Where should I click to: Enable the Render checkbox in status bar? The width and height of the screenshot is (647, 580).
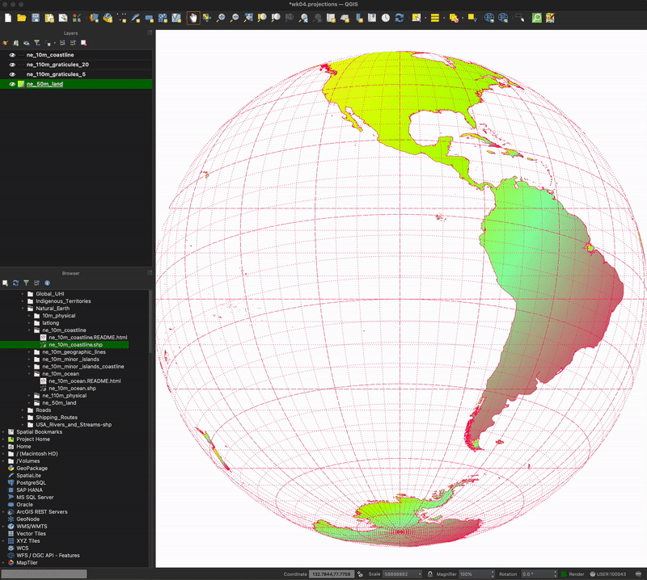[562, 574]
